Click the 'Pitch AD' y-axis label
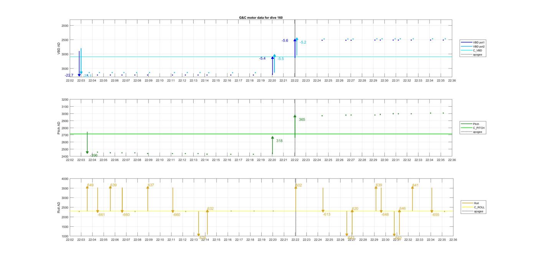The height and width of the screenshot is (265, 537). tap(59, 128)
